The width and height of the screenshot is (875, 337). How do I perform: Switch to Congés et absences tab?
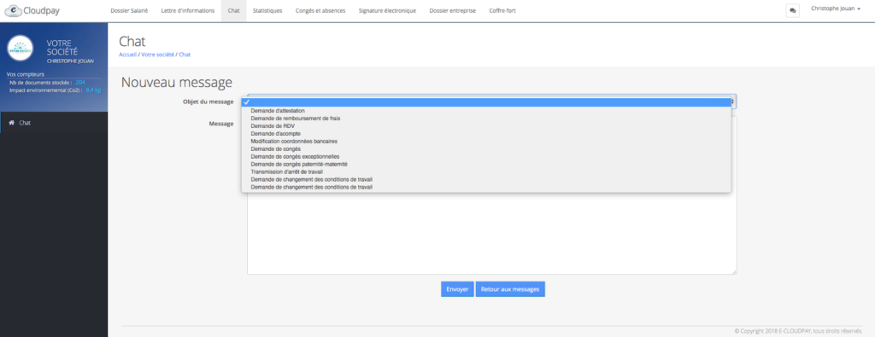click(320, 10)
